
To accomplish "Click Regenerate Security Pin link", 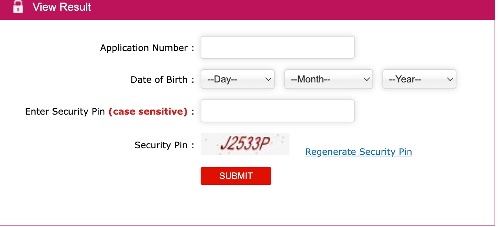I will pyautogui.click(x=358, y=152).
